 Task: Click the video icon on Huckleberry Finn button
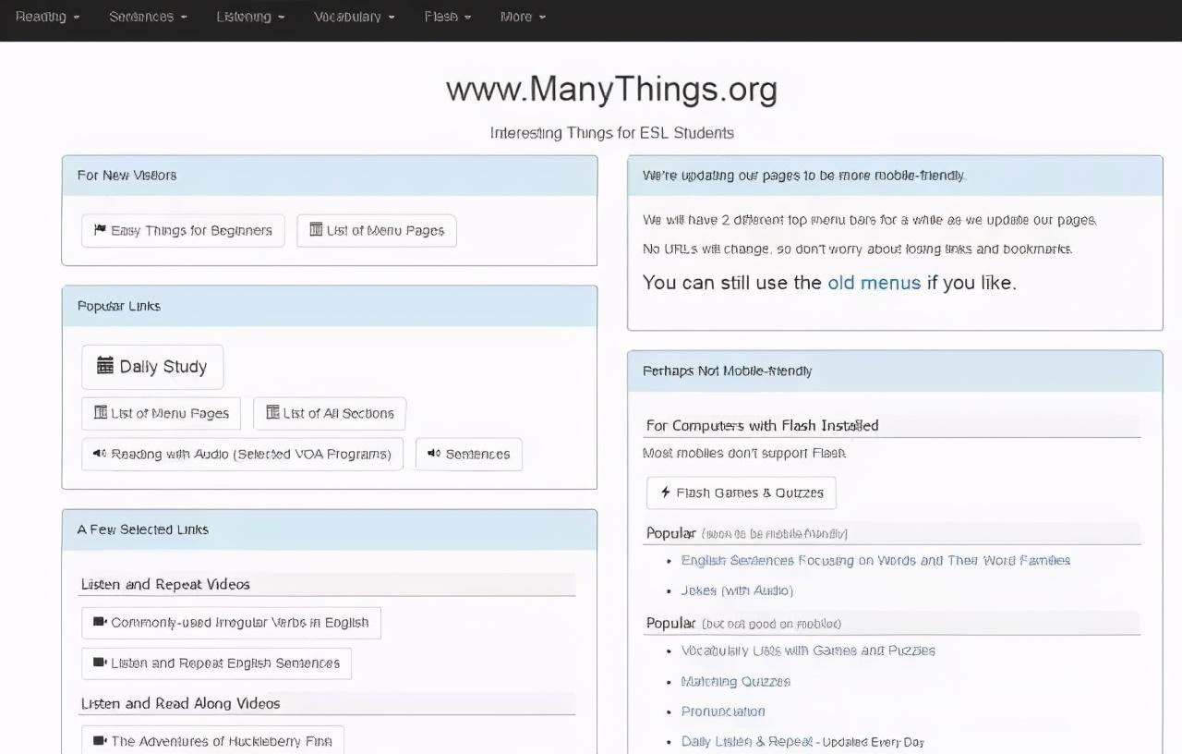tap(100, 740)
